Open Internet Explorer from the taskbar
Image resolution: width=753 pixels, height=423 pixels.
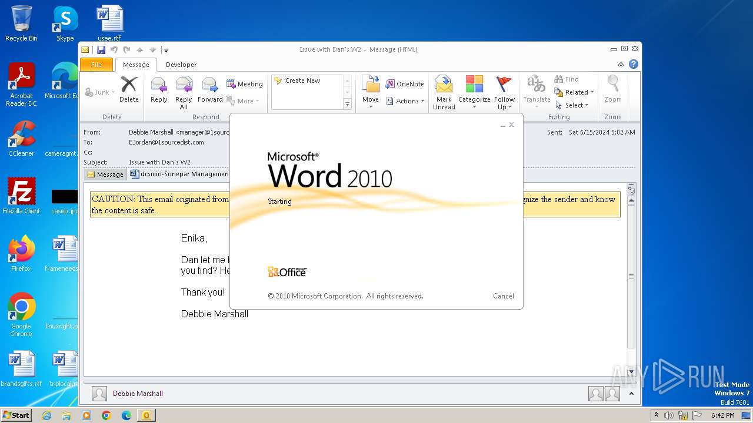[x=46, y=415]
